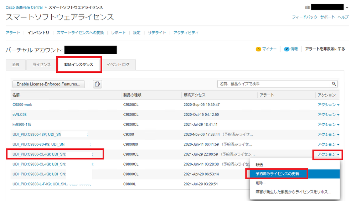Viewport: 356px width, 201px height.
Task: Click the アラート column header
Action: tap(267, 95)
